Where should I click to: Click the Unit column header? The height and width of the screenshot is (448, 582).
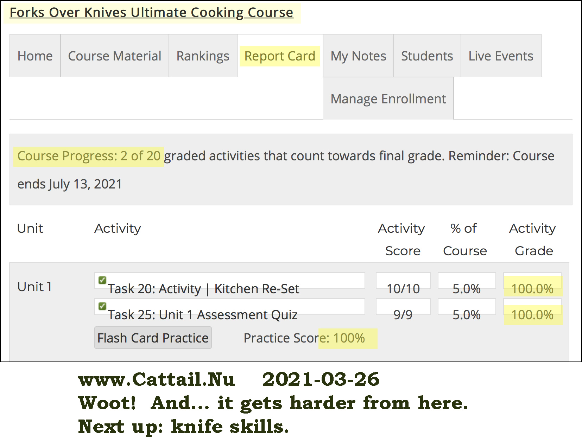(30, 228)
